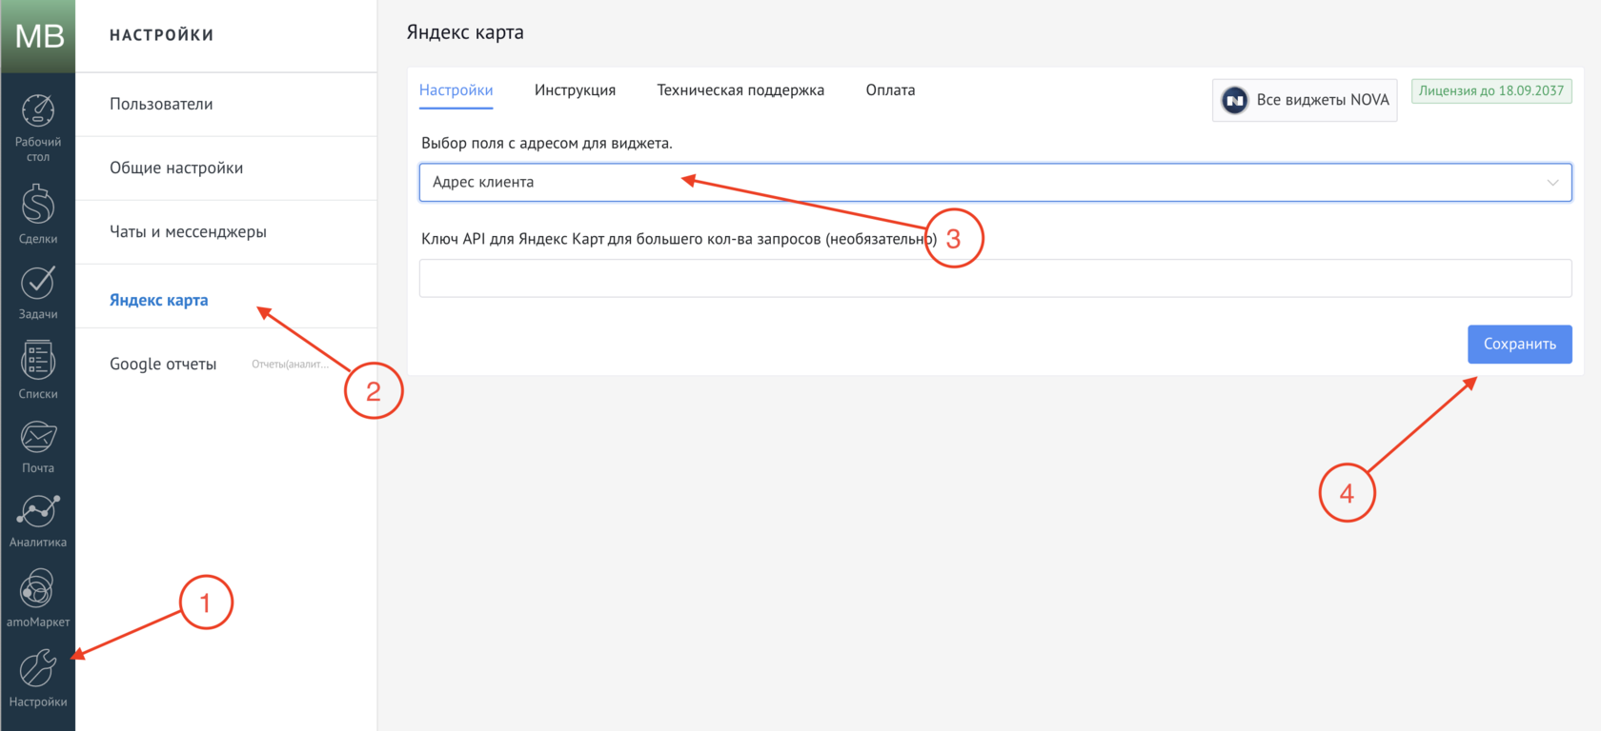Click the dropdown chevron in address field
Screen dimensions: 1601x731
[x=1552, y=183]
